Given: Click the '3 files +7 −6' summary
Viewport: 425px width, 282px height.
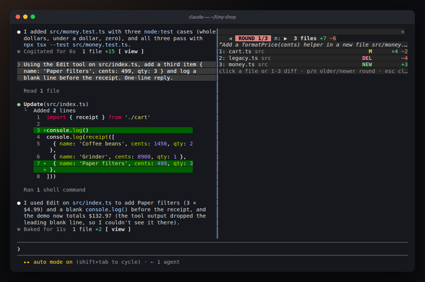Looking at the screenshot, I should (x=315, y=38).
